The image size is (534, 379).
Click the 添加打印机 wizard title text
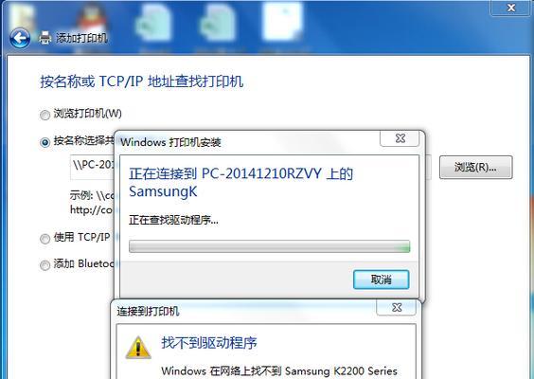point(81,38)
